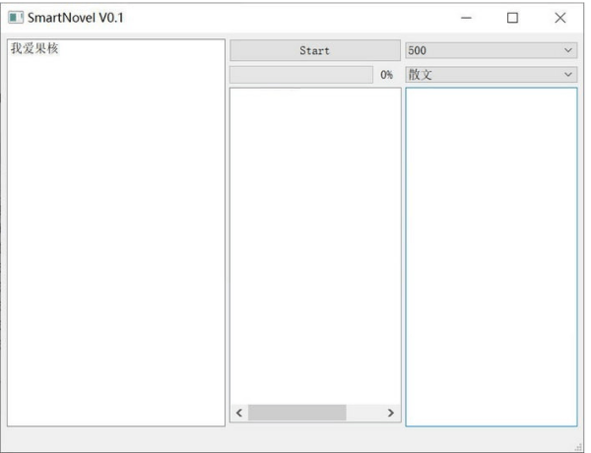Open the 500 word count dropdown
591x453 pixels.
coord(491,50)
